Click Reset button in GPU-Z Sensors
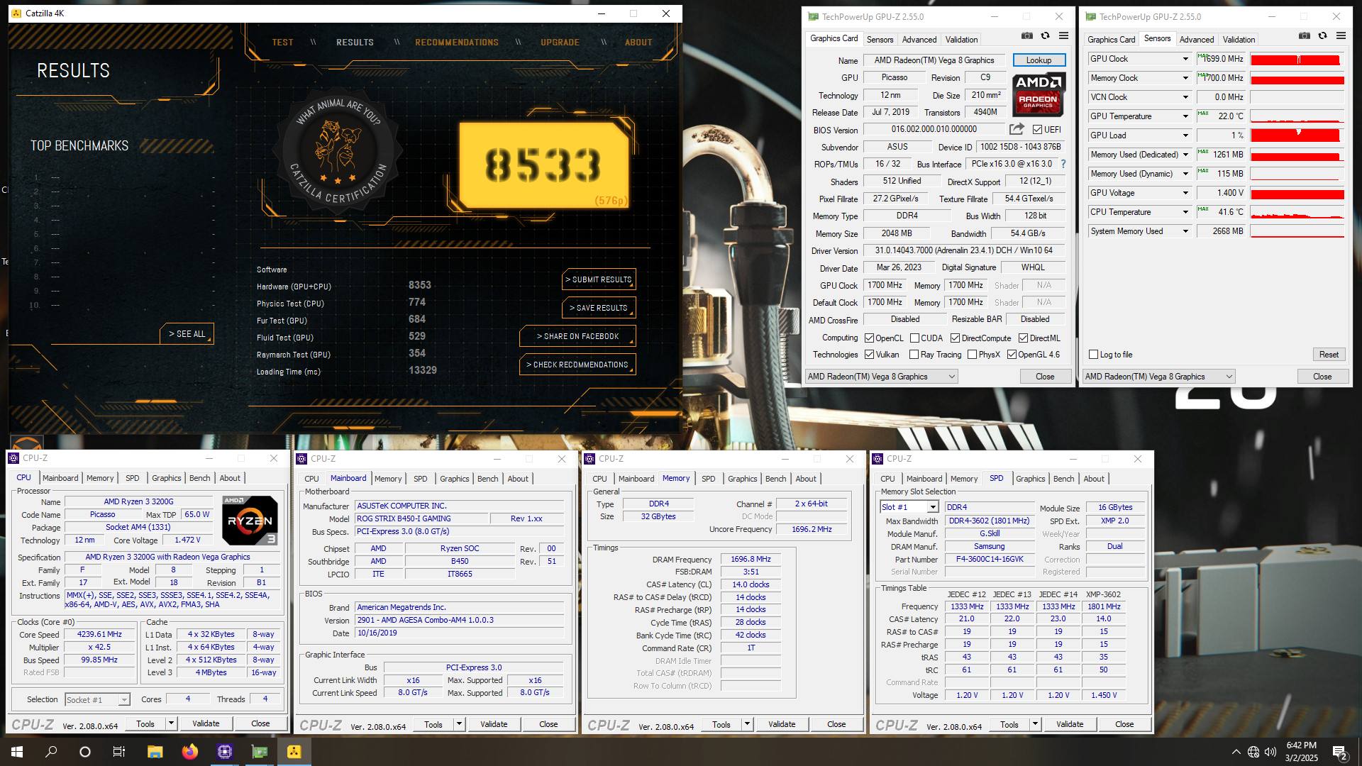The height and width of the screenshot is (766, 1362). point(1329,355)
